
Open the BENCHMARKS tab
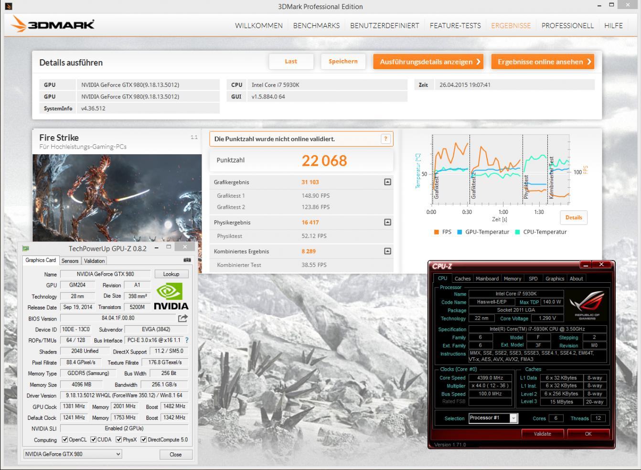pos(316,26)
